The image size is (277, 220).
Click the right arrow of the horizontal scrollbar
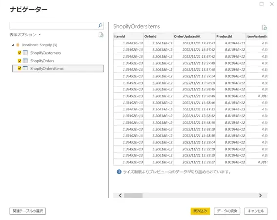260,195
